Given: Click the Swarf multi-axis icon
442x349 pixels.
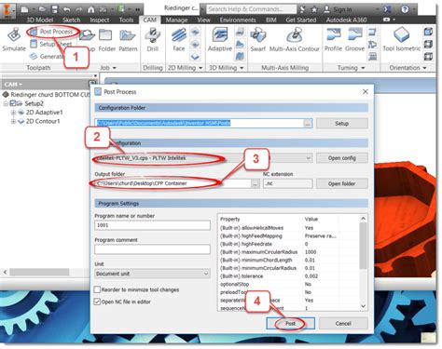Looking at the screenshot, I should click(x=258, y=35).
